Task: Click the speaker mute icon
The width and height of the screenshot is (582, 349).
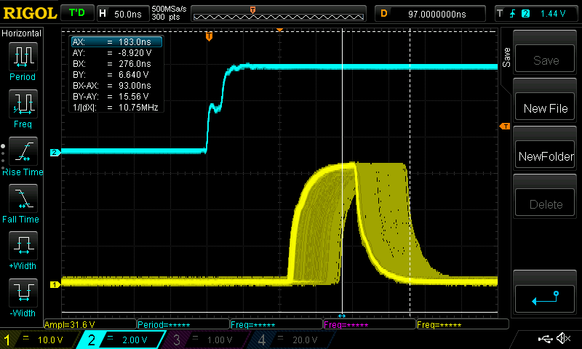Action: (x=562, y=339)
